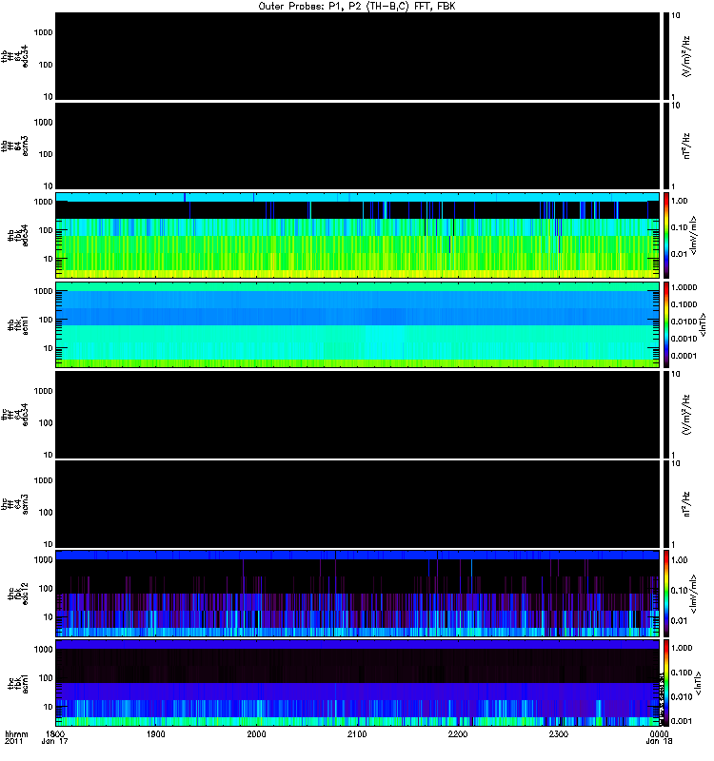Screen dimensions: 714x761
Task: Click the thb fbk scm1 rainbow color bar
Action: pos(666,324)
